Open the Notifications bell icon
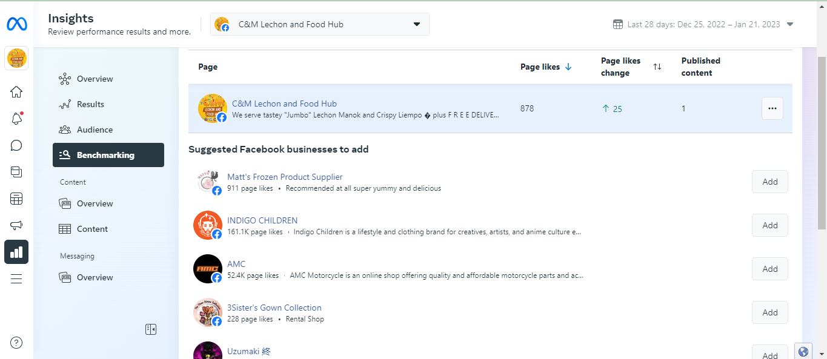827x359 pixels. point(16,119)
